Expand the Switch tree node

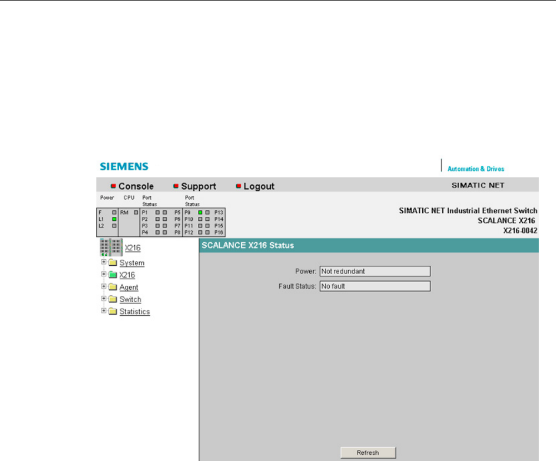coord(104,299)
